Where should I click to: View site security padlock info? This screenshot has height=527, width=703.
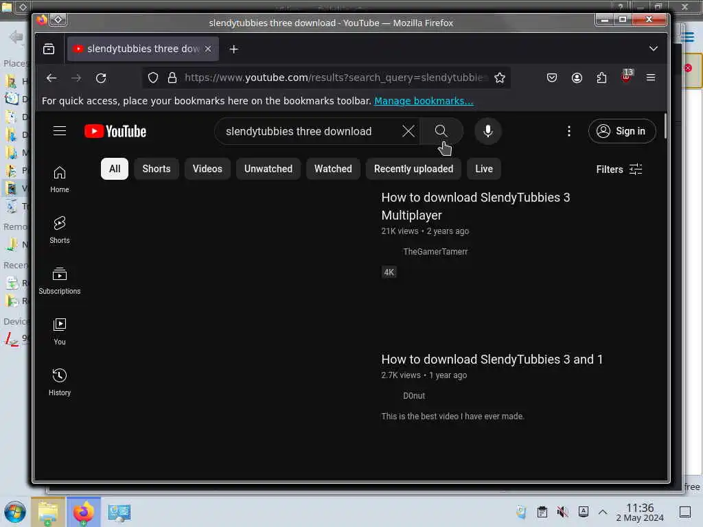(x=172, y=78)
